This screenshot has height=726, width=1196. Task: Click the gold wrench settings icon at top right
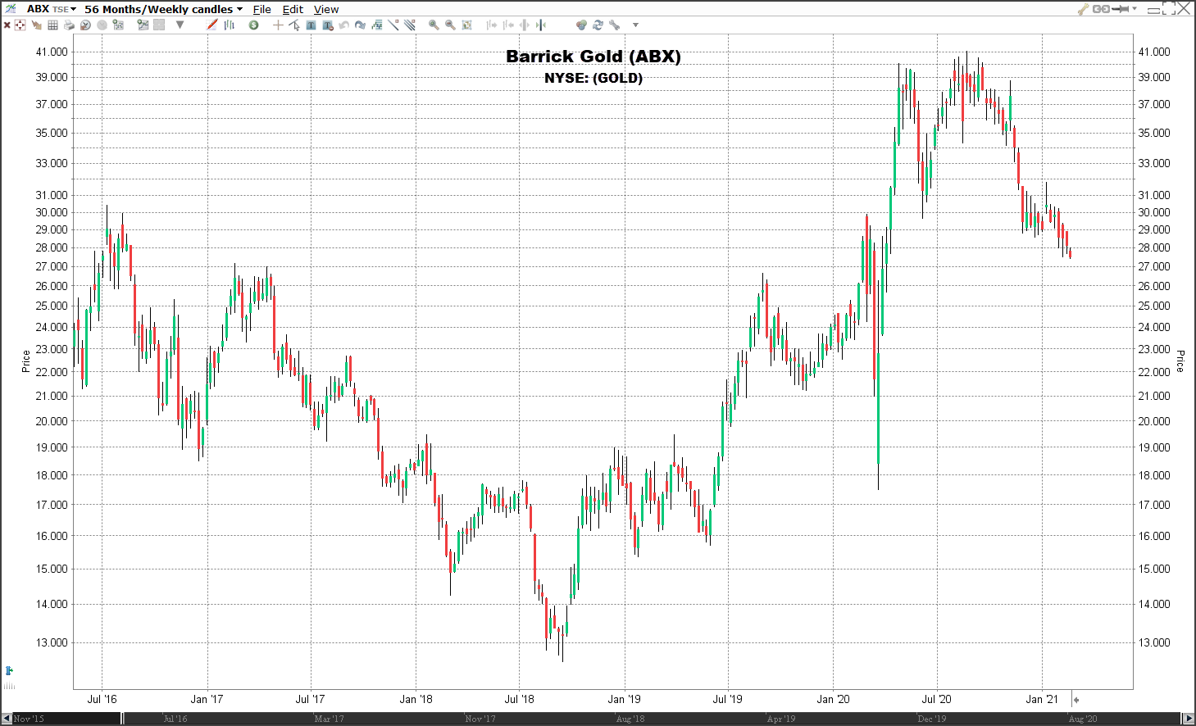[1083, 9]
